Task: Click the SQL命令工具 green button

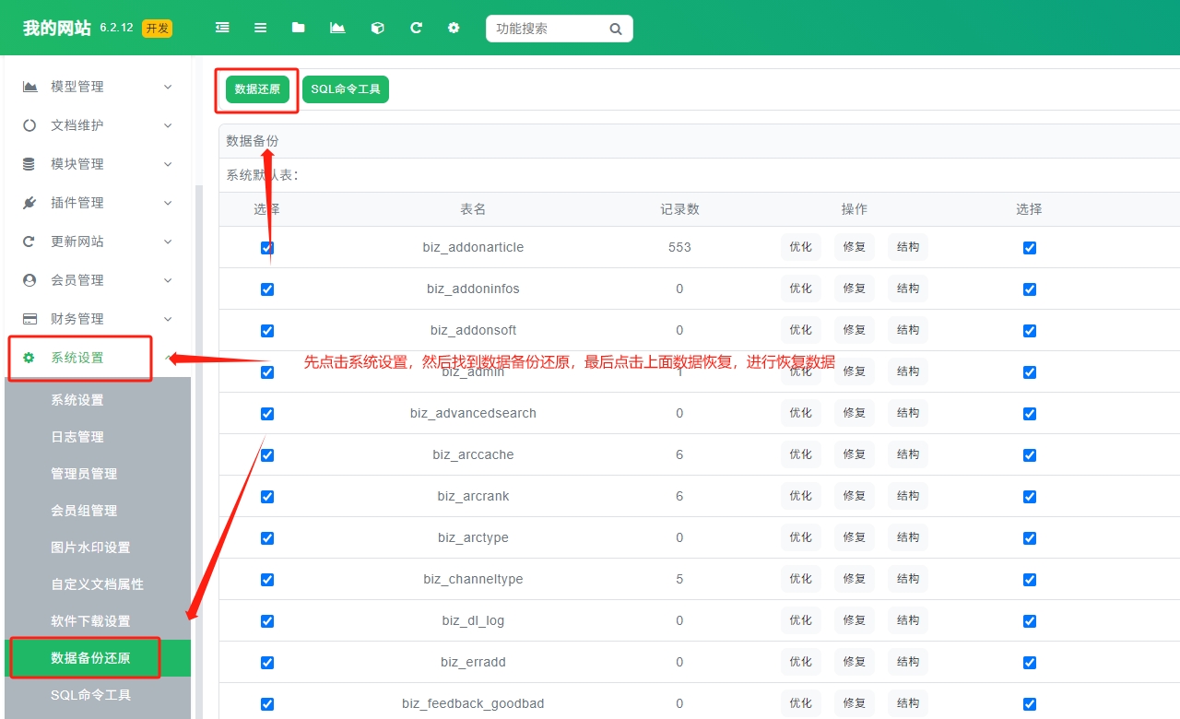Action: click(x=346, y=89)
